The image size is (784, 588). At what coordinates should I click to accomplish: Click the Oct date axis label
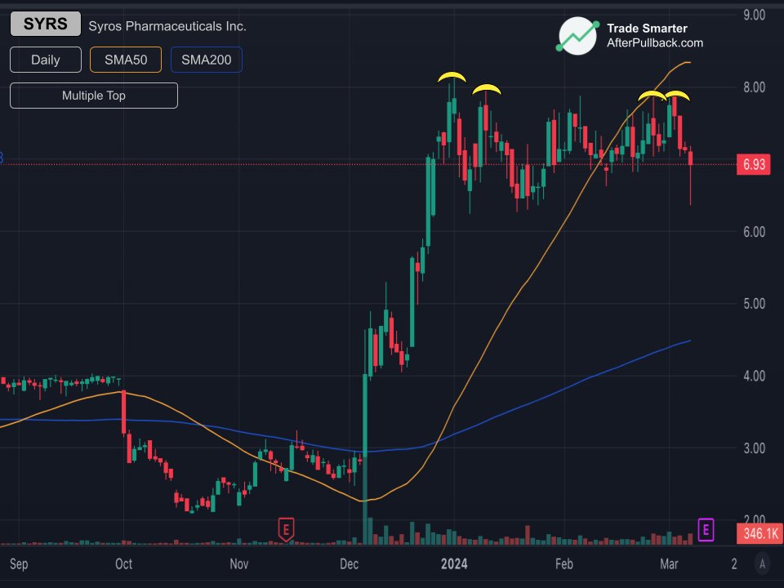(x=123, y=564)
